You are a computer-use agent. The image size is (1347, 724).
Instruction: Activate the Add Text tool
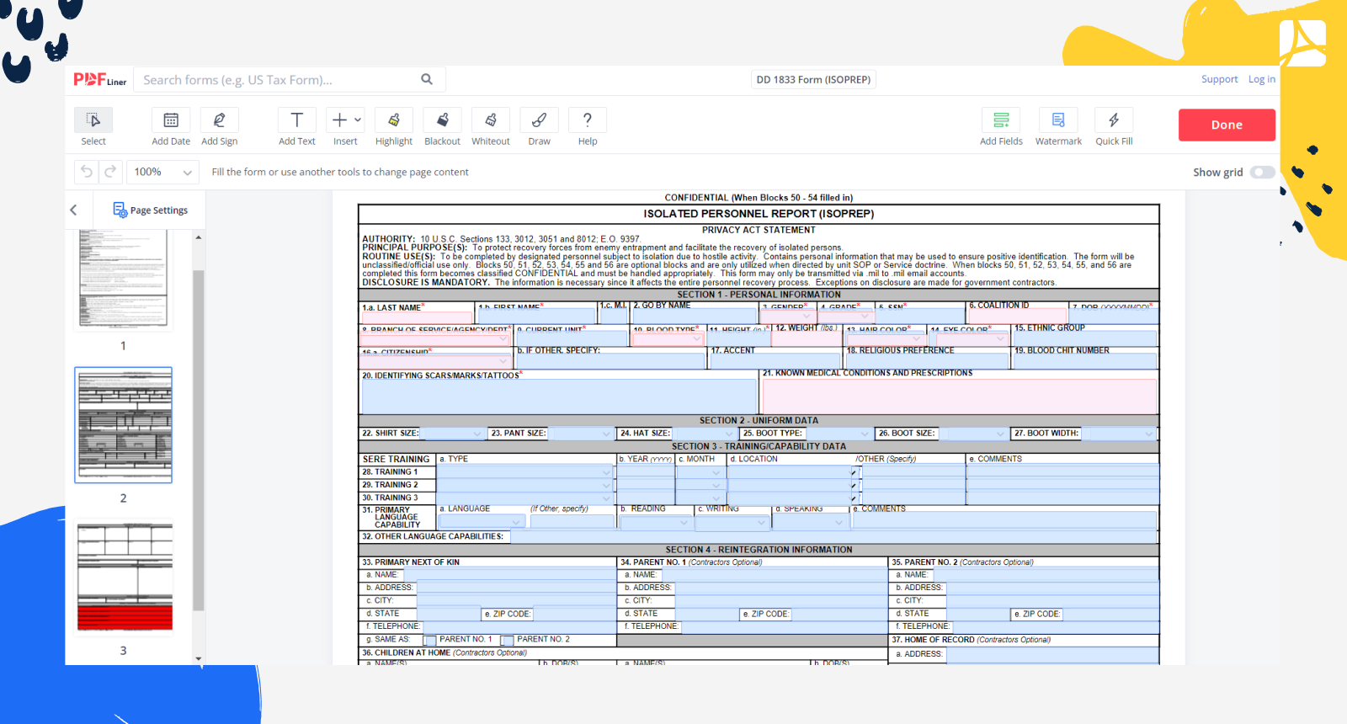pyautogui.click(x=296, y=120)
